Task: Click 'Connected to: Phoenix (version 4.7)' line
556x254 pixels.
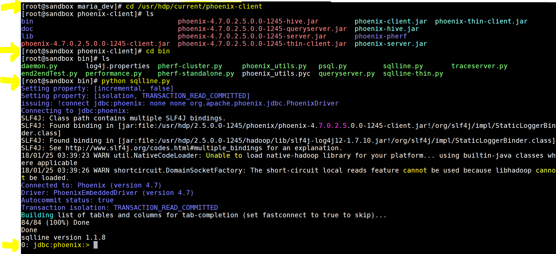Action: coord(92,185)
